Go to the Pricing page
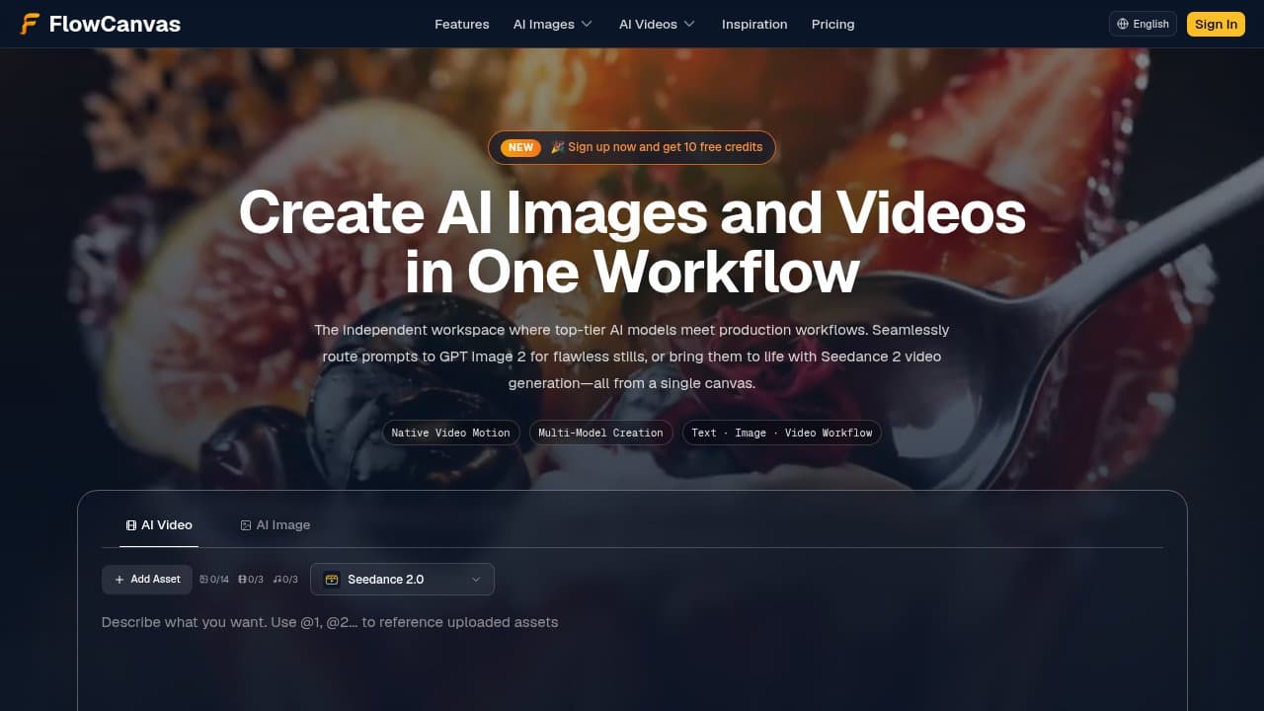Image resolution: width=1264 pixels, height=711 pixels. (832, 24)
